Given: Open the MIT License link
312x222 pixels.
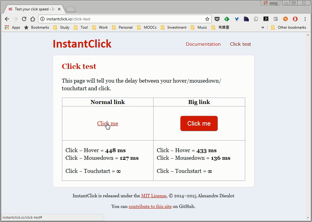Looking at the screenshot, I should click(154, 196).
